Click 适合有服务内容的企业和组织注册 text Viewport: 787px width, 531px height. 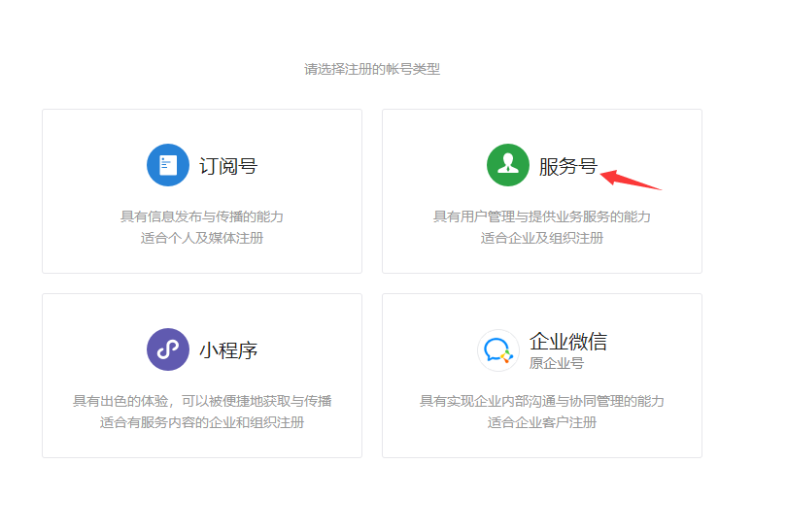pos(202,422)
